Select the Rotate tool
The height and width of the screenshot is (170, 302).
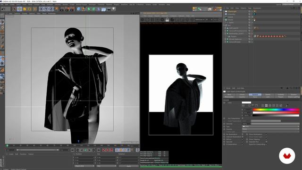pos(29,9)
